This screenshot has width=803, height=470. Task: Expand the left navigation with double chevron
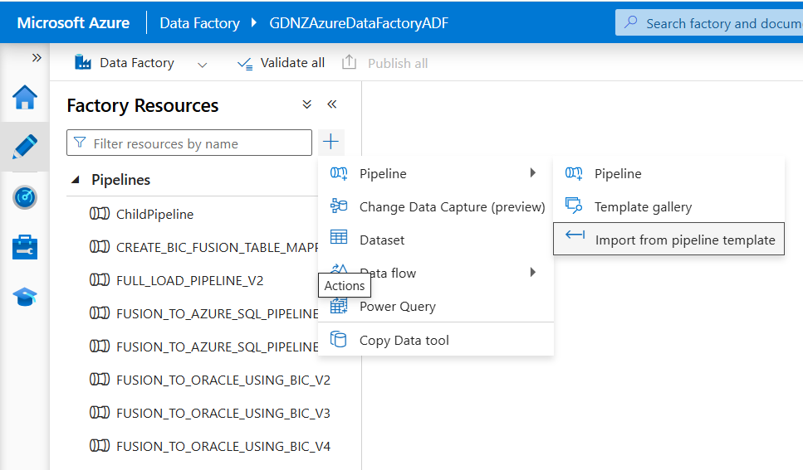point(37,57)
